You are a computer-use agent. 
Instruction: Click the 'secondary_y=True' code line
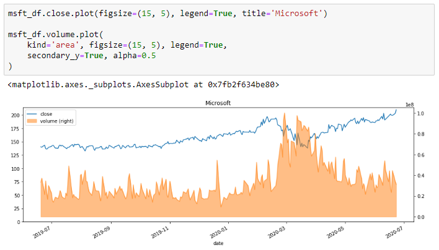[x=91, y=56]
